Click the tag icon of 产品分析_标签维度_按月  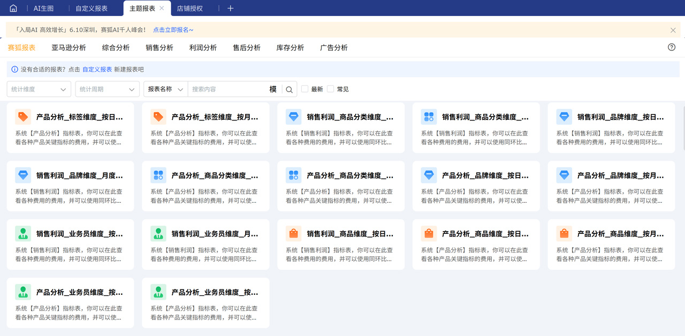coord(158,117)
